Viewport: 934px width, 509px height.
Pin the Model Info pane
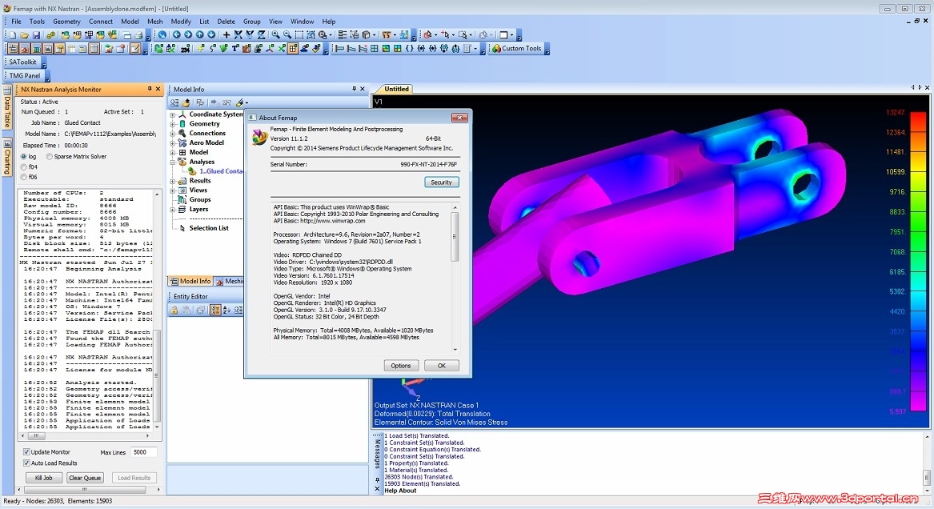(354, 89)
